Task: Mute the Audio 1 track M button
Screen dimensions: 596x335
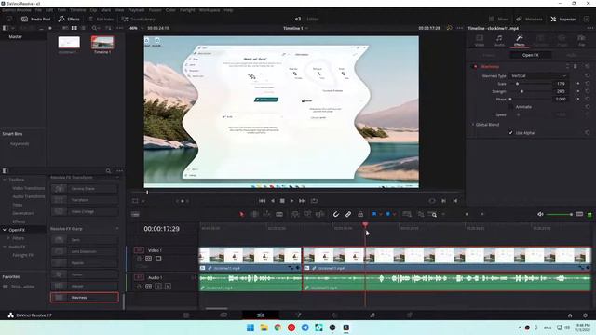Action: tap(168, 287)
